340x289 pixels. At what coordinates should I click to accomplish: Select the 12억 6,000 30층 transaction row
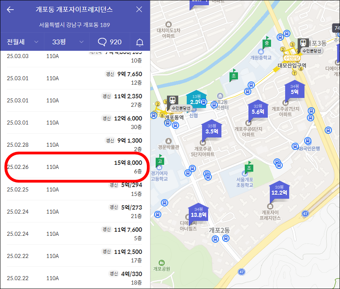coord(74,123)
